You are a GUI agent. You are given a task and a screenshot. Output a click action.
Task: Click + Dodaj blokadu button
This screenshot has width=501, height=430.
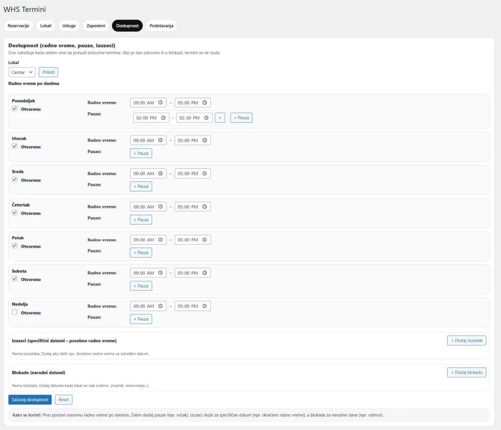[466, 373]
